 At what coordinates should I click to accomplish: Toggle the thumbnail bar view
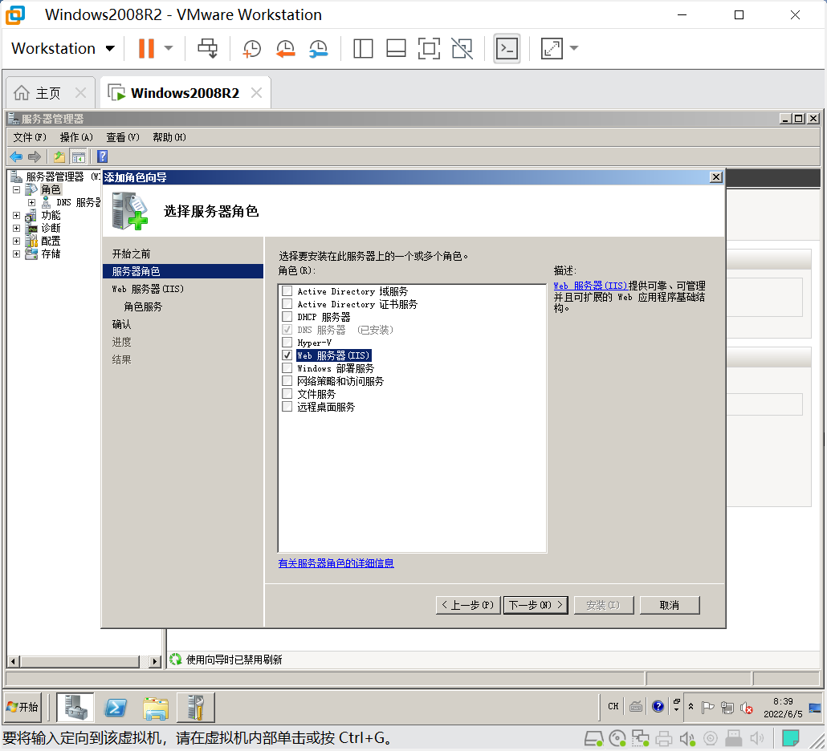(396, 48)
